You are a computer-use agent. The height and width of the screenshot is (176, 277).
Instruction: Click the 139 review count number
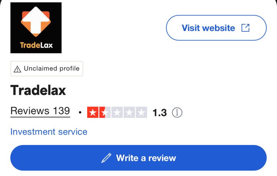pyautogui.click(x=61, y=111)
